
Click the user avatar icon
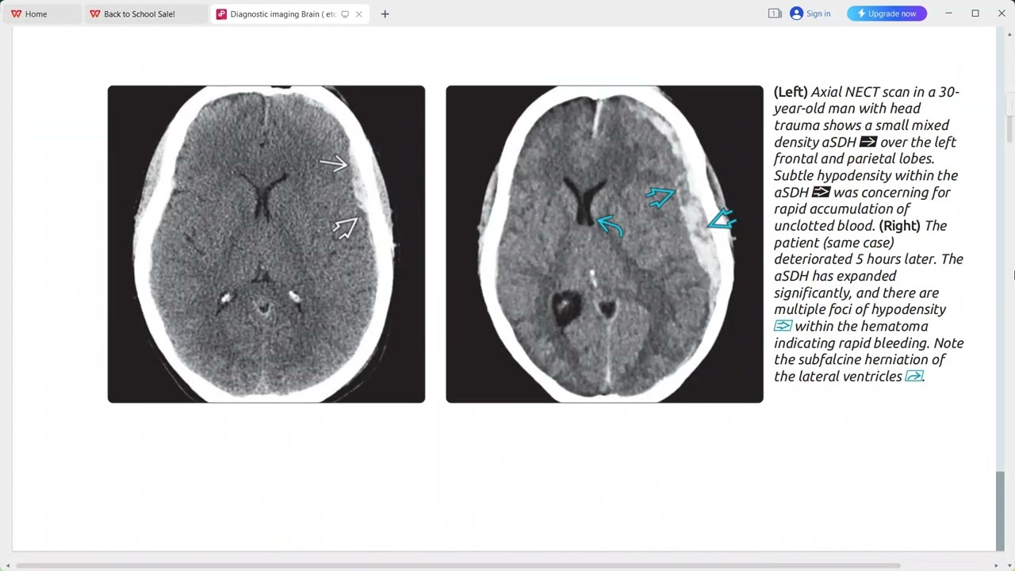(796, 13)
